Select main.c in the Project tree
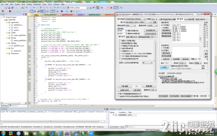Screen dimensions: 217x136 pos(16,28)
